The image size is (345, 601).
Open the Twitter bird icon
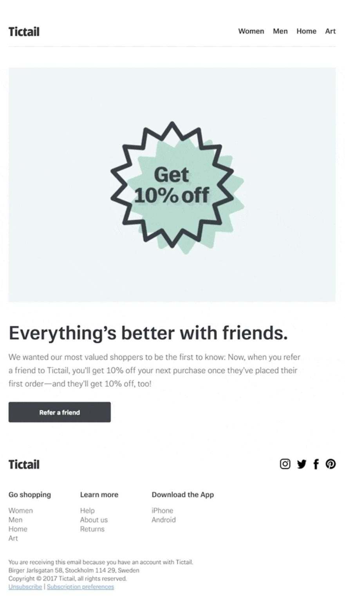coord(302,464)
